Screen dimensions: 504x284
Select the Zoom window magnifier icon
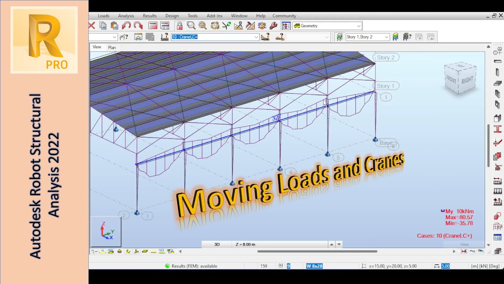pos(191,26)
